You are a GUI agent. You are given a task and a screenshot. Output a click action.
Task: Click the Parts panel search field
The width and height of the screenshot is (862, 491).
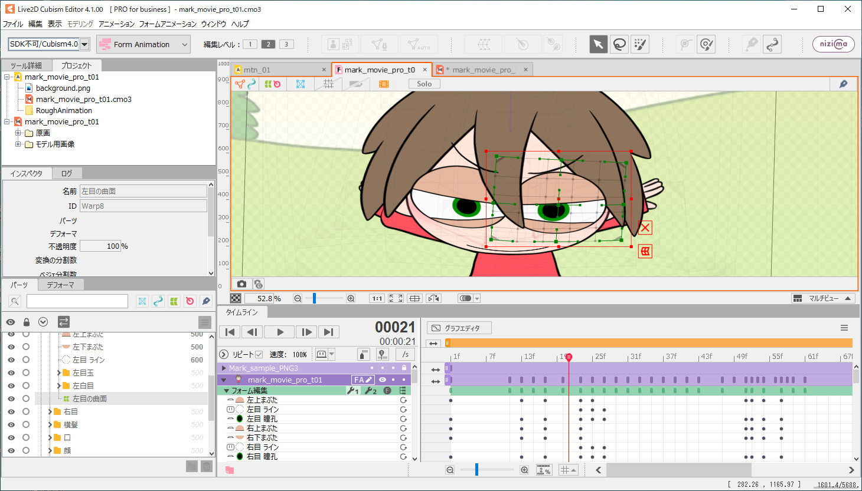click(x=77, y=301)
